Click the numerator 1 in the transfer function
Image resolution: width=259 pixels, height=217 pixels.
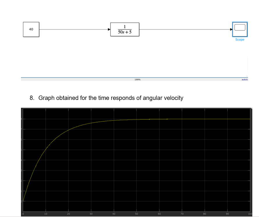[125, 26]
